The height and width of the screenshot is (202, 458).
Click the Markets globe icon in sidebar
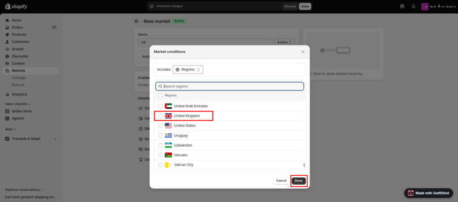pyautogui.click(x=7, y=70)
